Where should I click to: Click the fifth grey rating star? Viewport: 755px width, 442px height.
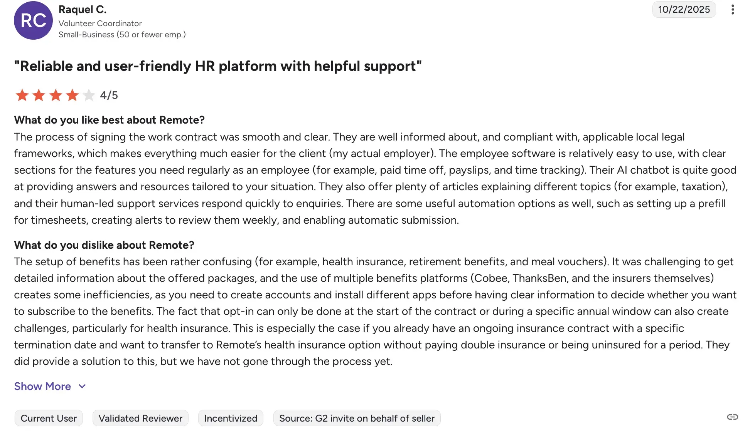(89, 95)
